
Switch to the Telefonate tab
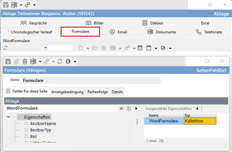tap(209, 32)
